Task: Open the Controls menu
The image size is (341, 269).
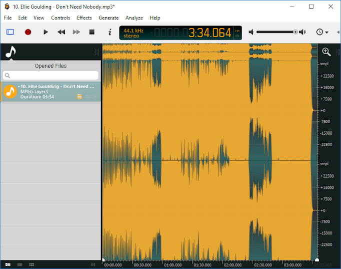Action: (x=60, y=18)
